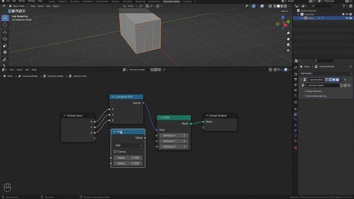Open node editor Add menu
Viewport: 354px width, 199px height.
[27, 70]
